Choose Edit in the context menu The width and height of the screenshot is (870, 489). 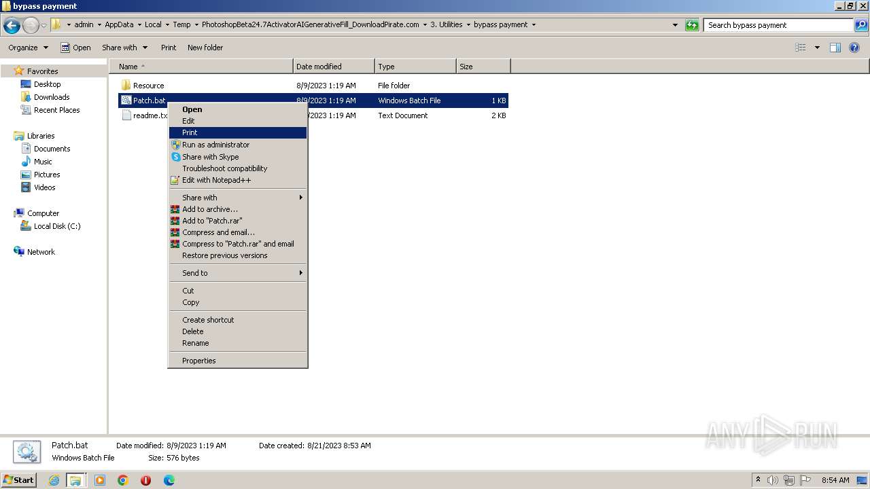pyautogui.click(x=238, y=121)
